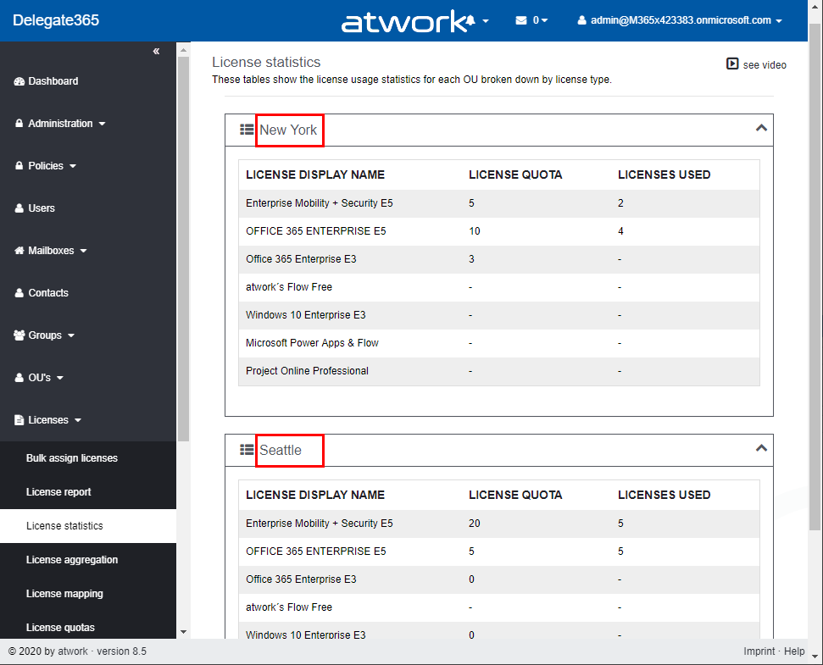The height and width of the screenshot is (665, 823).
Task: Open the Help link in footer
Action: coord(794,651)
